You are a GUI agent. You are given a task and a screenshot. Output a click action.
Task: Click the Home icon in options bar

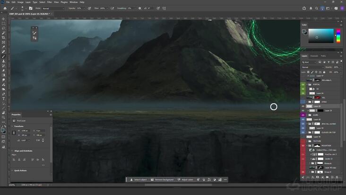[5, 9]
